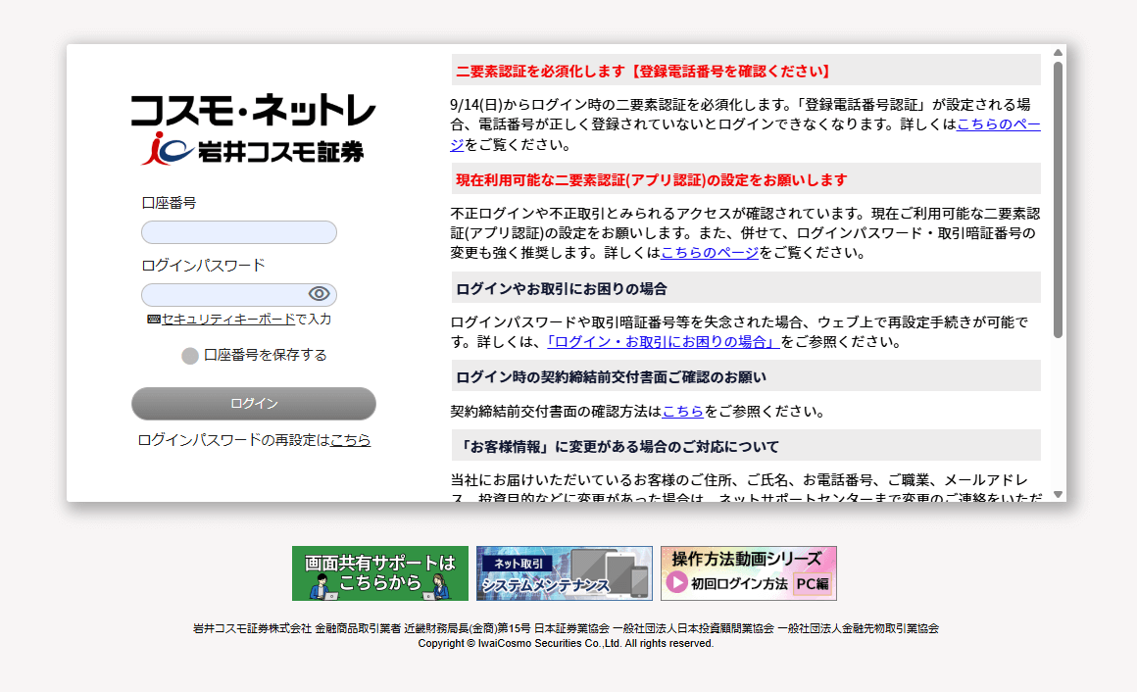Focus the ログインパスワード input field
Screen dimensions: 1137x692
click(x=223, y=295)
